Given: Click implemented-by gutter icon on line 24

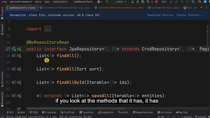Looking at the screenshot, I should click(x=19, y=96).
